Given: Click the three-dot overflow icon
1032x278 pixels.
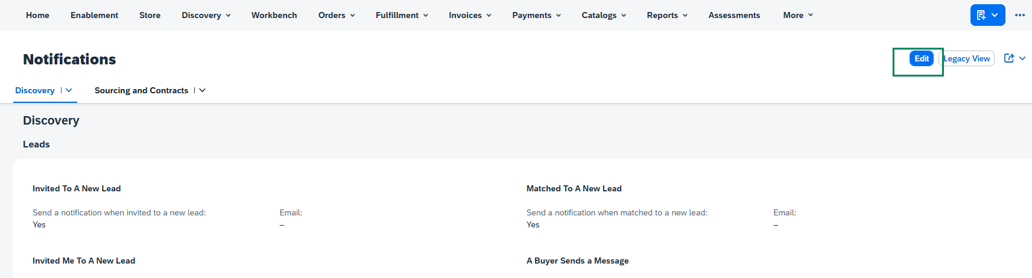Looking at the screenshot, I should (x=1020, y=15).
